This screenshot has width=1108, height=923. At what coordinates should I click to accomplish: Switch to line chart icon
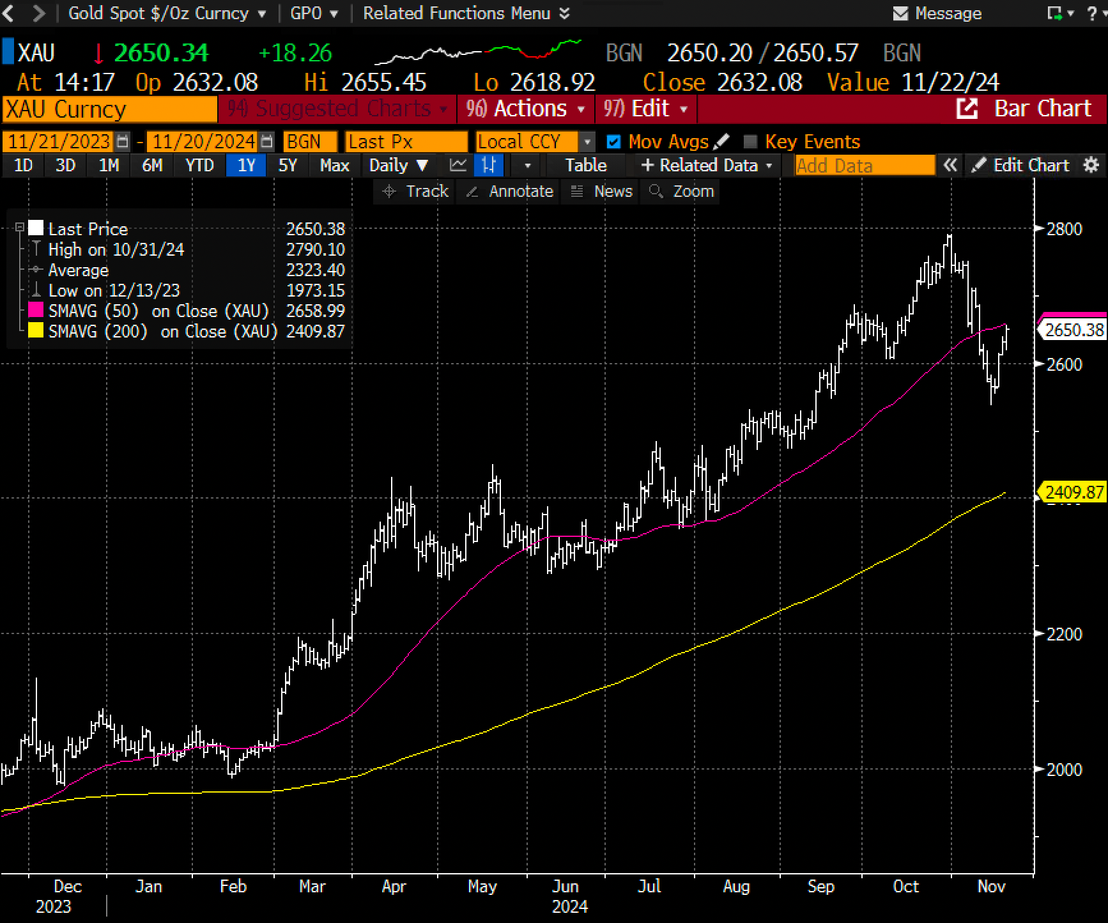458,166
